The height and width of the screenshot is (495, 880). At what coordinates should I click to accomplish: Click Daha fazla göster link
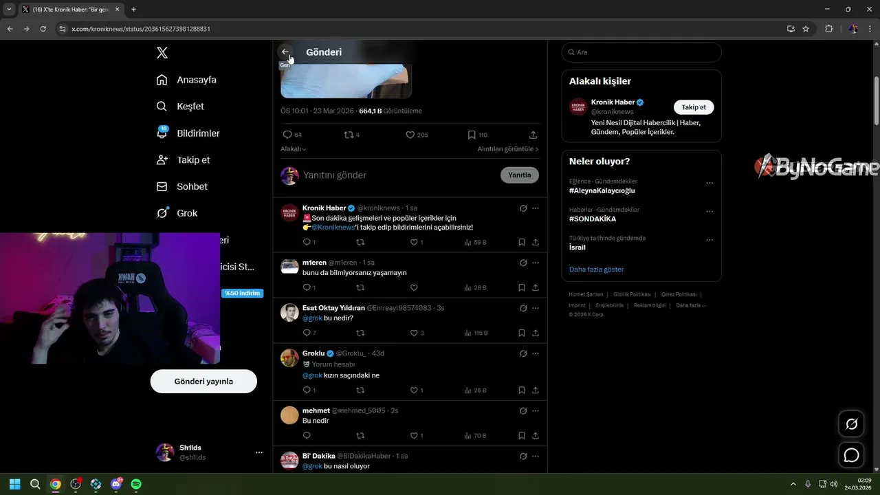[596, 269]
